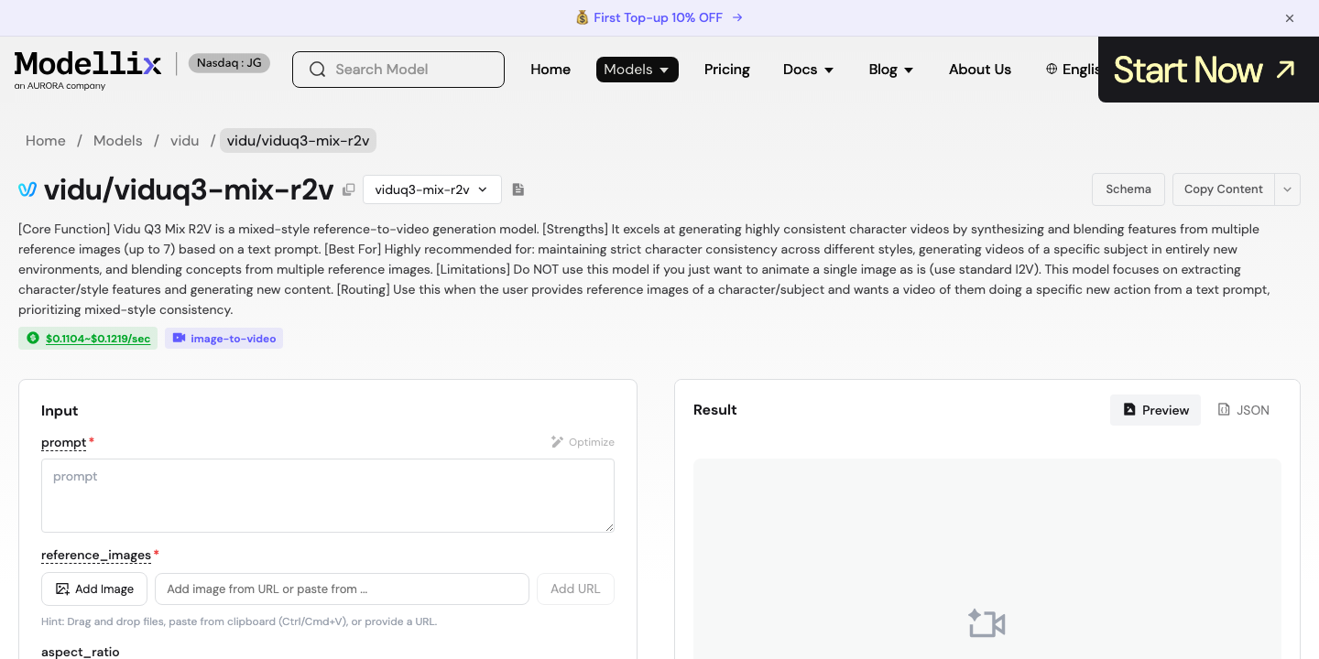Open the Pricing page
This screenshot has width=1319, height=659.
point(727,70)
